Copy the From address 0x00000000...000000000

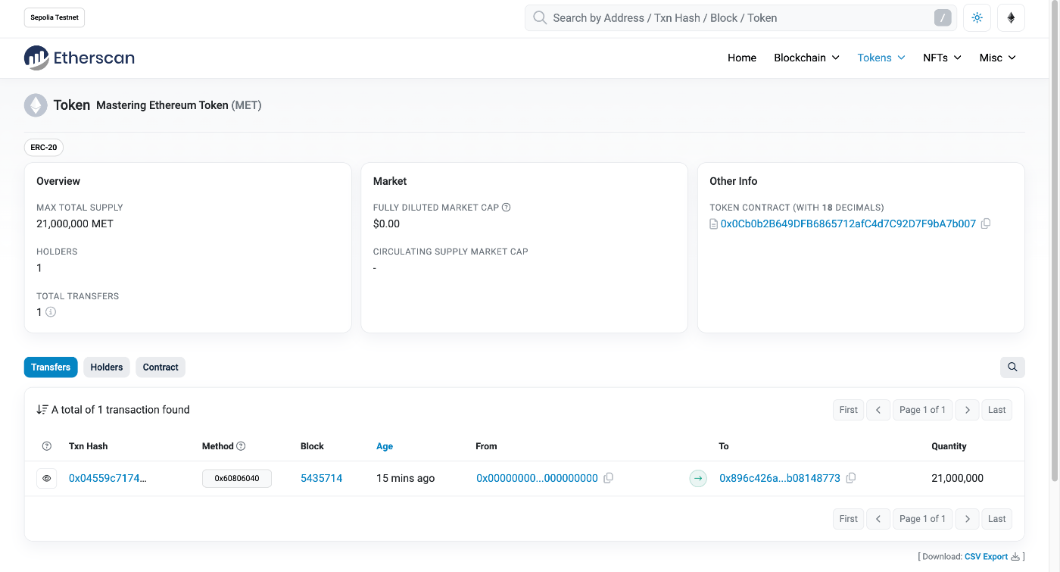click(x=608, y=478)
